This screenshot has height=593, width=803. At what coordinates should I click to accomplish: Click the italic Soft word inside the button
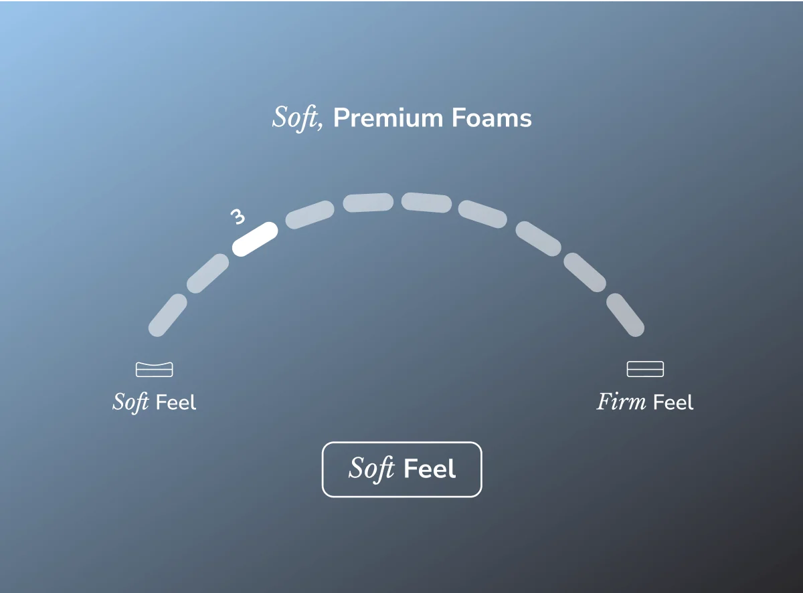point(371,469)
